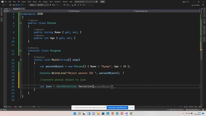Focus the Search (Ctrl+Q) box

[86, 2]
